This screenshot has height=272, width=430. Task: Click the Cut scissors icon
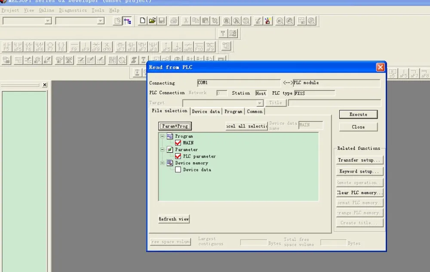186,21
